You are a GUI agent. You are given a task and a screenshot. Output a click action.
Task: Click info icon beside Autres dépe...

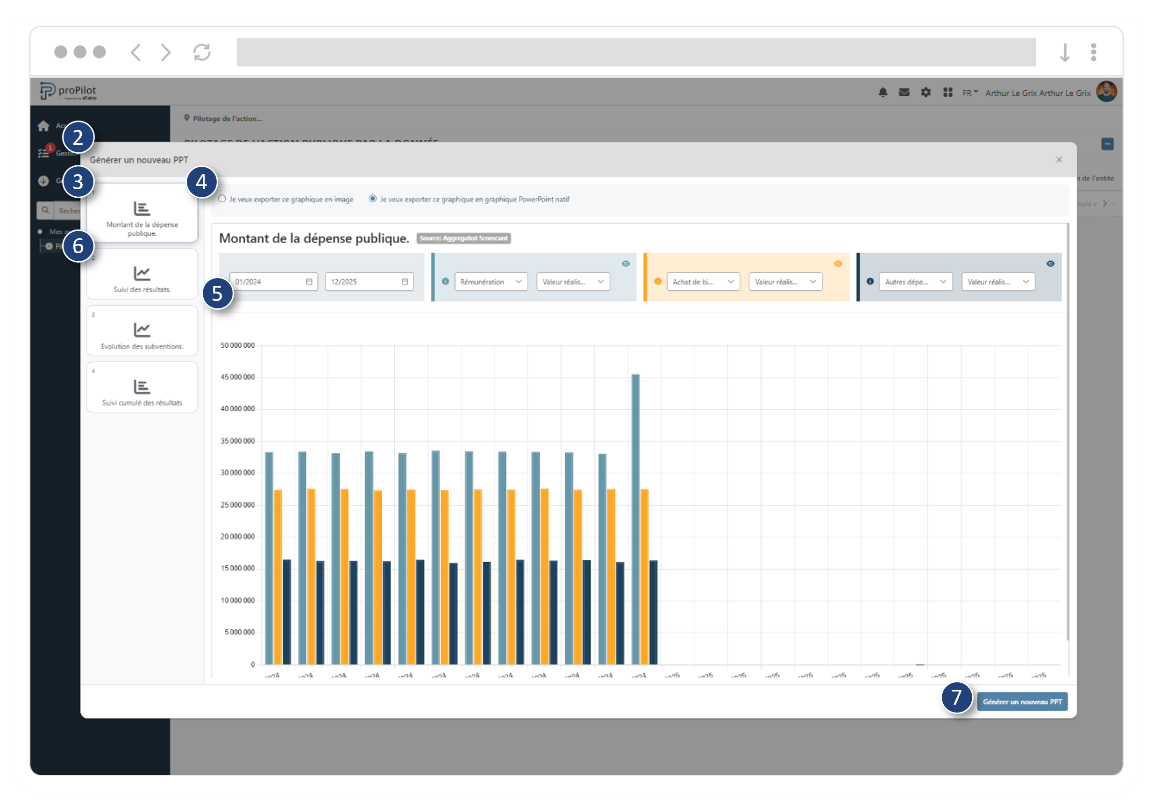[870, 282]
